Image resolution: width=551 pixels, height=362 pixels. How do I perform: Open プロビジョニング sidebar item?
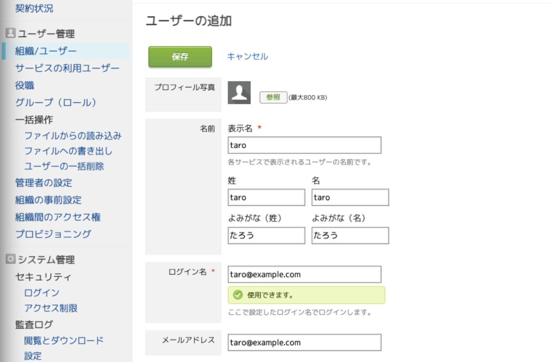(x=53, y=234)
